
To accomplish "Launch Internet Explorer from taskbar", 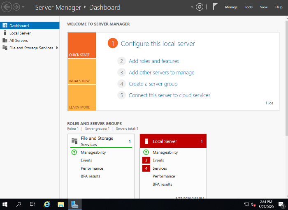I will click(47, 204).
